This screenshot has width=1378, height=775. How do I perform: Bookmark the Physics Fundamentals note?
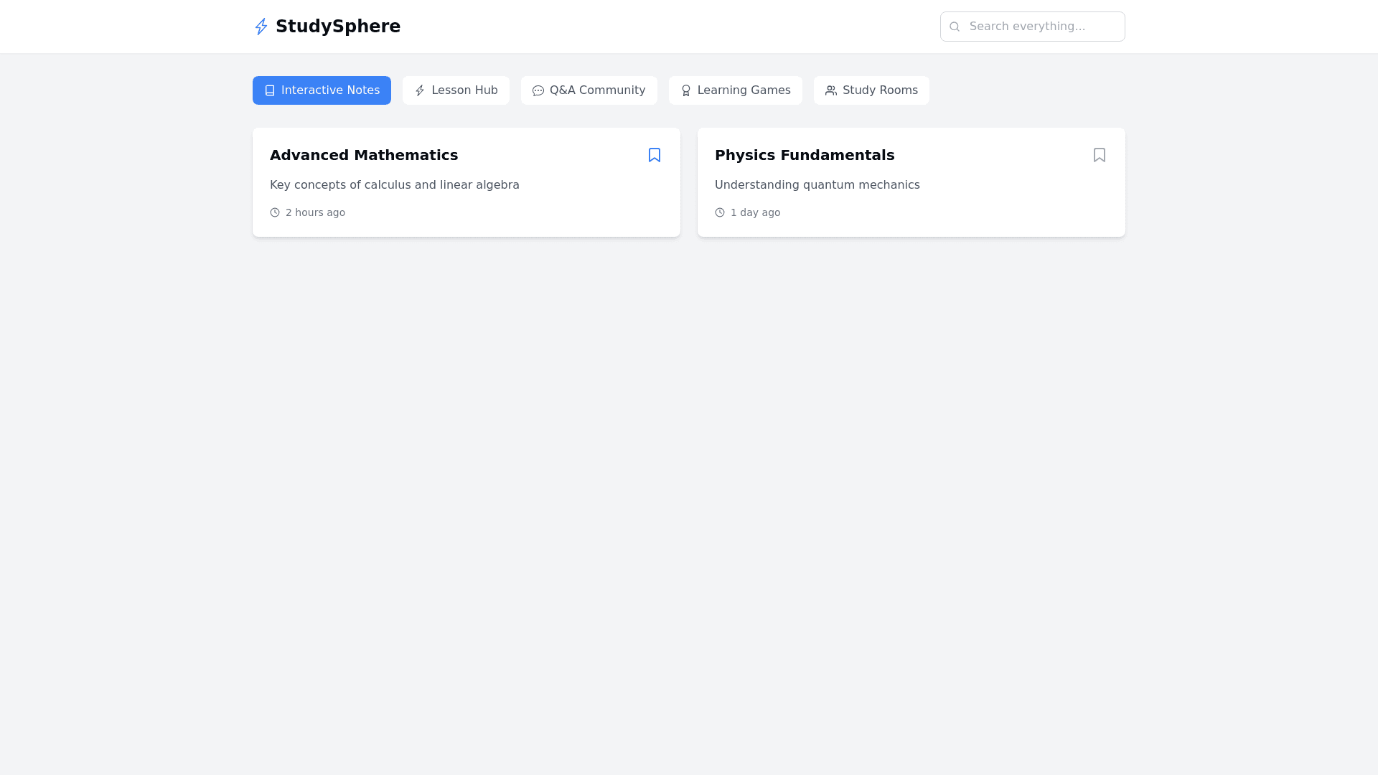click(1100, 155)
